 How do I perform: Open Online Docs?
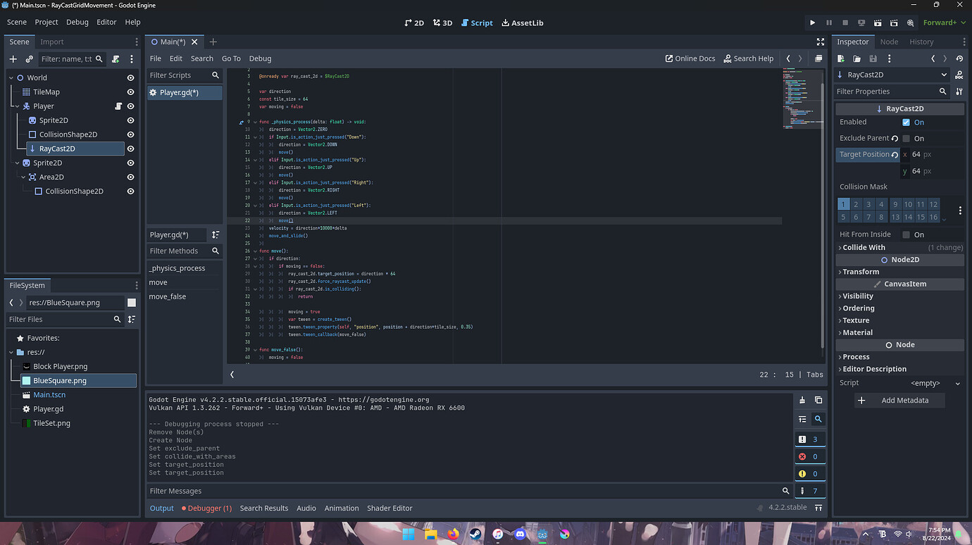pos(690,59)
